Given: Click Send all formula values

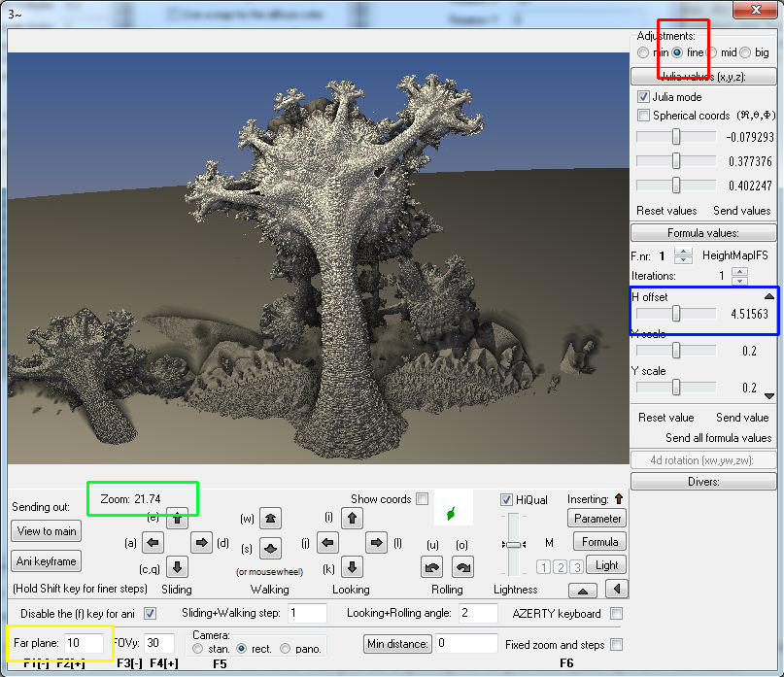Looking at the screenshot, I should pos(719,438).
